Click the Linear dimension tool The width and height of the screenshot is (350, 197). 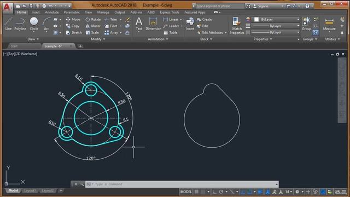[171, 20]
